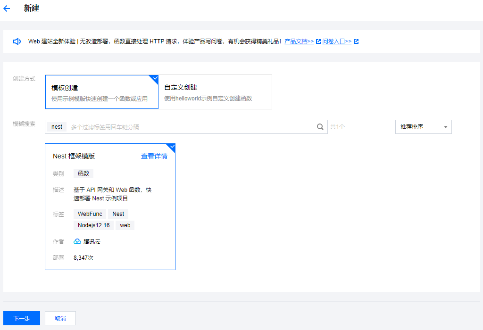Open the 推荐排序 sort dropdown

tap(423, 127)
